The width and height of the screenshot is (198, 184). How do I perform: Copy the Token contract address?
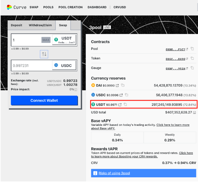(x=192, y=58)
